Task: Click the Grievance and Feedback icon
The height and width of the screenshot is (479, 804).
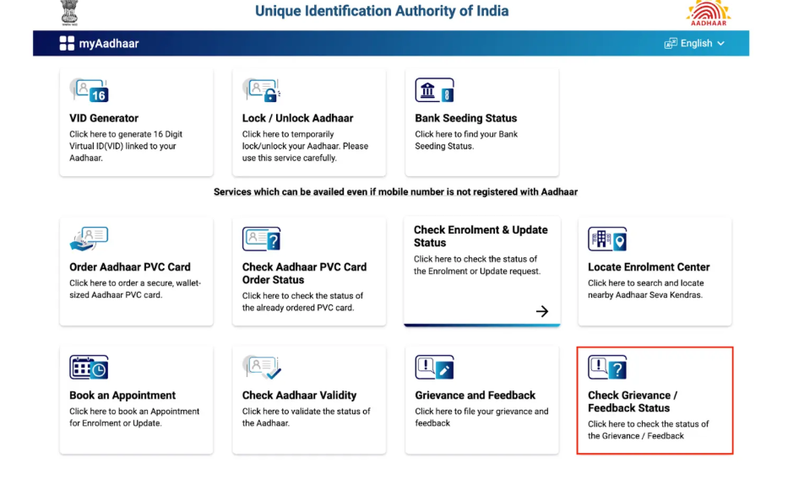Action: point(434,368)
